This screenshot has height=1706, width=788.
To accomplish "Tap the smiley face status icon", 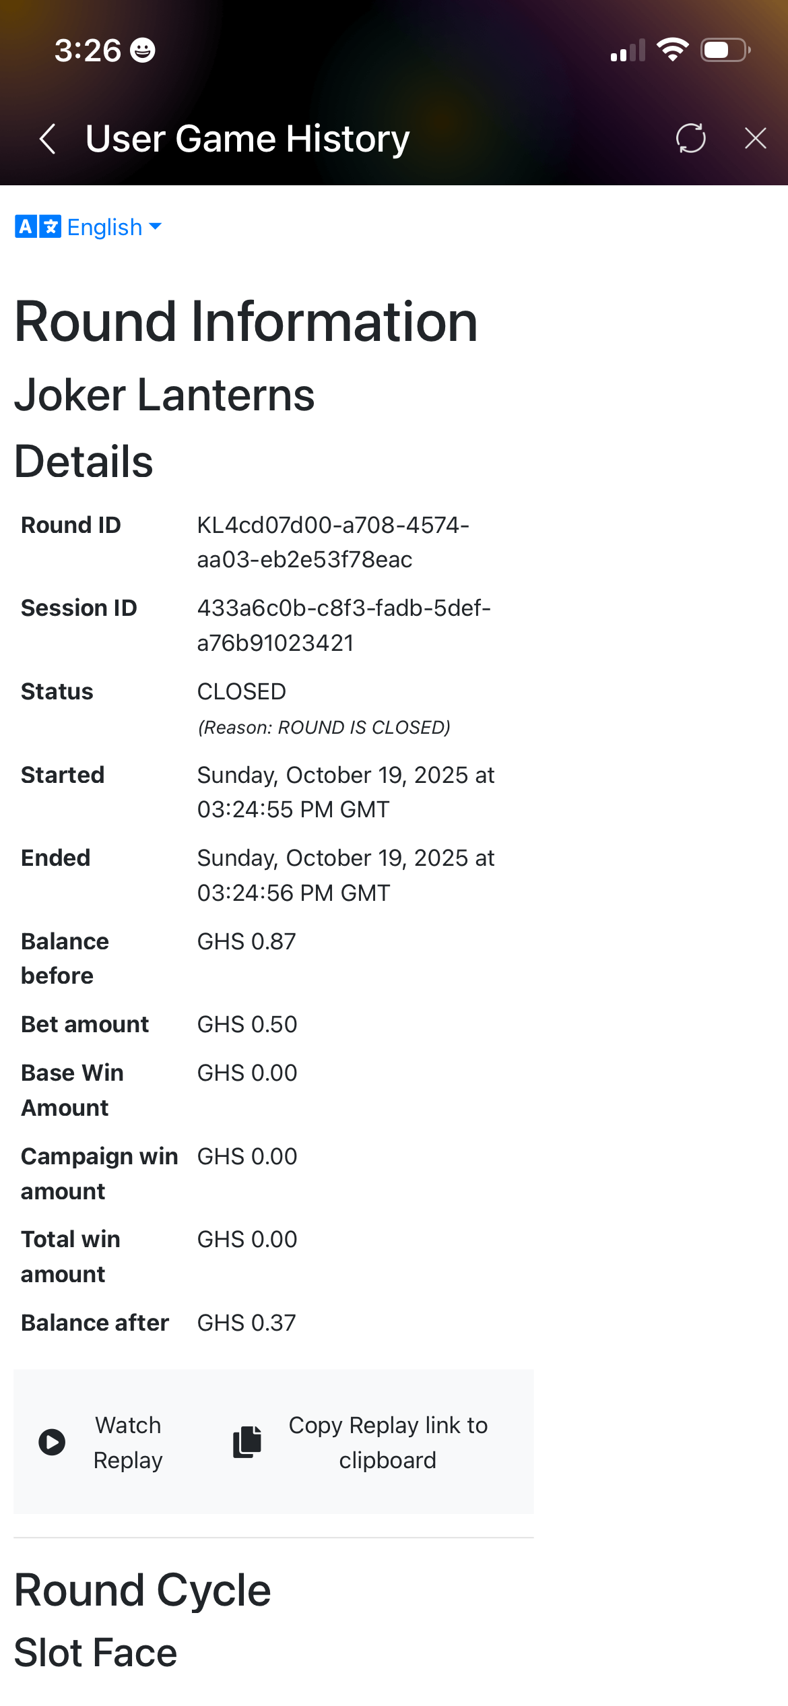I will (142, 51).
